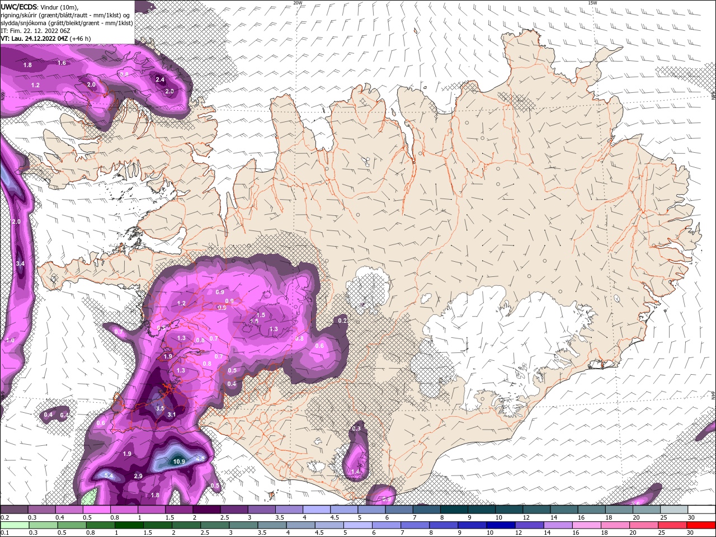Click the 1.5 label in the upper legend
The width and height of the screenshot is (716, 537).
click(170, 517)
